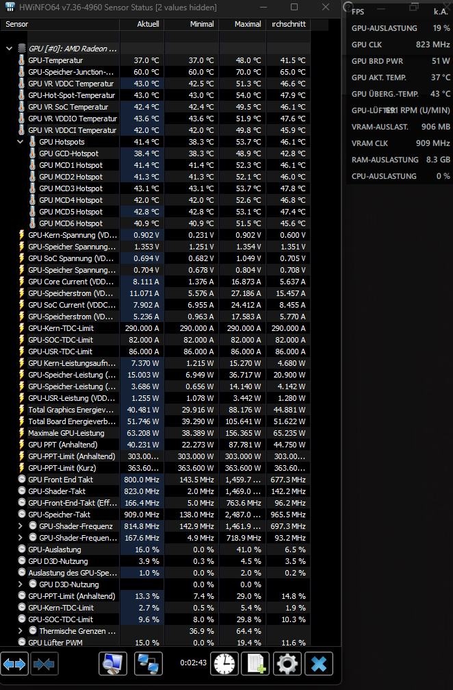This screenshot has width=453, height=690.
Task: Click the 0:02:43 elapsed time display
Action: pyautogui.click(x=194, y=663)
